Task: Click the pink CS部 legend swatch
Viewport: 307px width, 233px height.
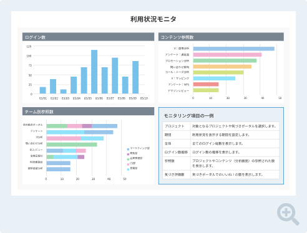Action: click(128, 164)
